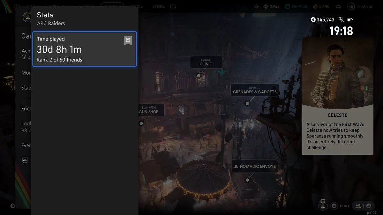The image size is (383, 215).
Task: Click the controller battery icon
Action: [x=350, y=20]
